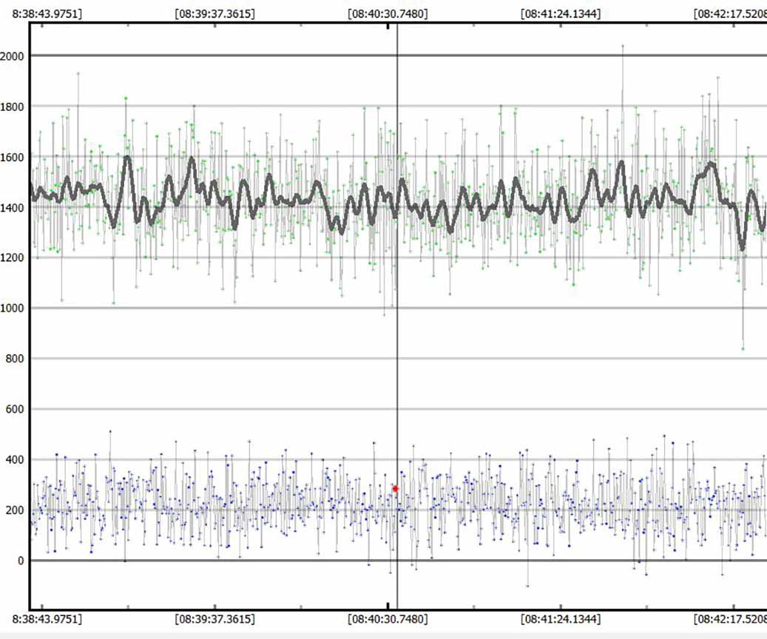767x639 pixels.
Task: Click the y-axis value 1000
Action: point(12,308)
